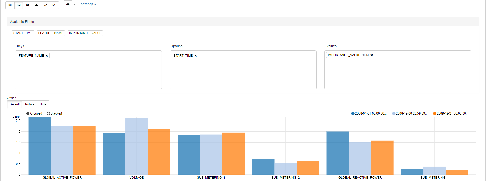The image size is (486, 181).
Task: Click the orange SUB_METERING_3 bar
Action: 233,153
